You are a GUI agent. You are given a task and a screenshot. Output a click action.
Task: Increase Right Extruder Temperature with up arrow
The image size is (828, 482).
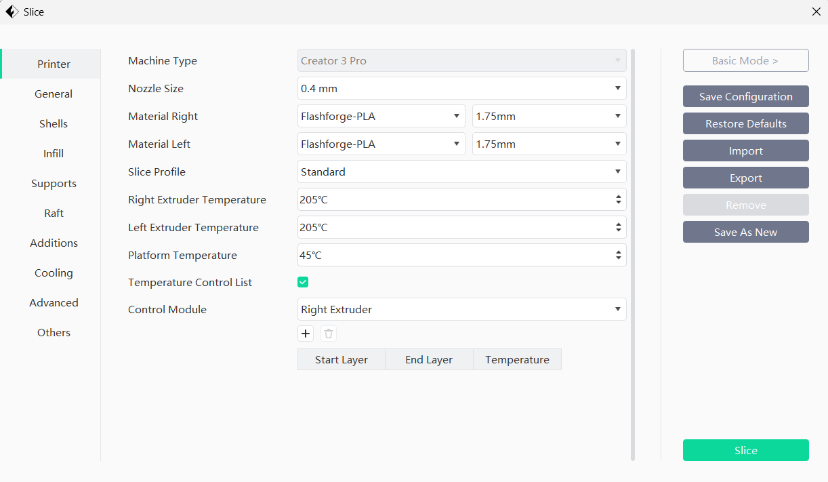[618, 197]
